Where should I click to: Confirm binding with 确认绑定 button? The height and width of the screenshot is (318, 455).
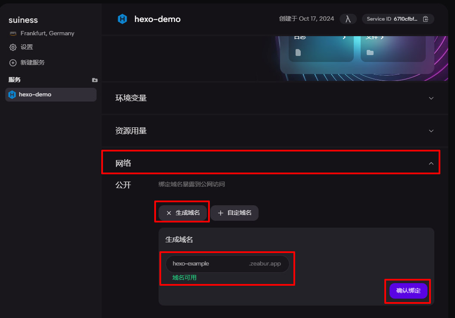point(408,291)
